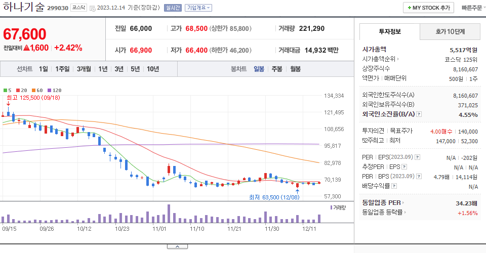Switch to the 호가10단계 tab

coord(450,31)
